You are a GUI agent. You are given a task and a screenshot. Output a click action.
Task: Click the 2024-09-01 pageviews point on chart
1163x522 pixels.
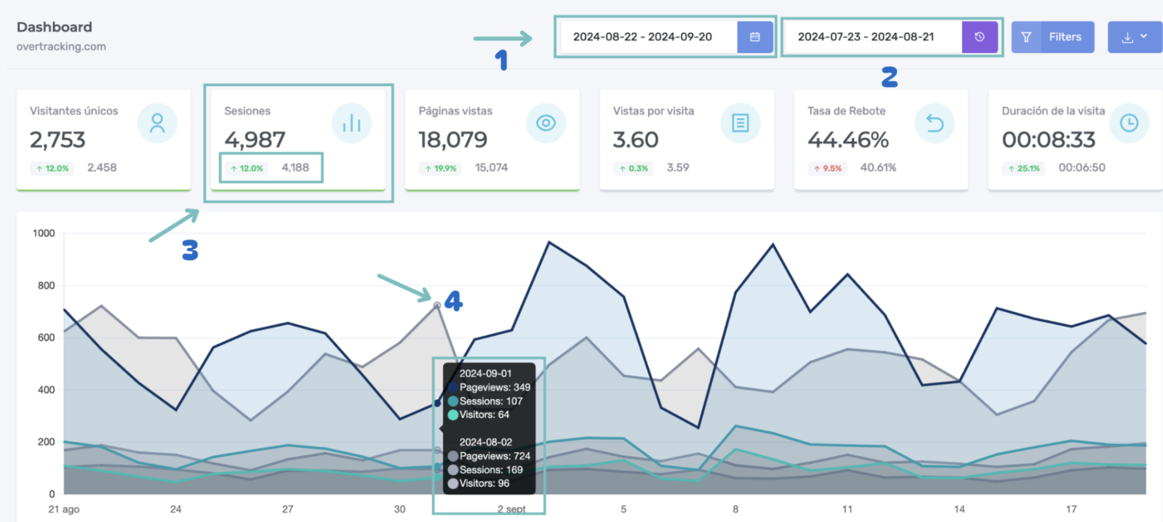(437, 403)
